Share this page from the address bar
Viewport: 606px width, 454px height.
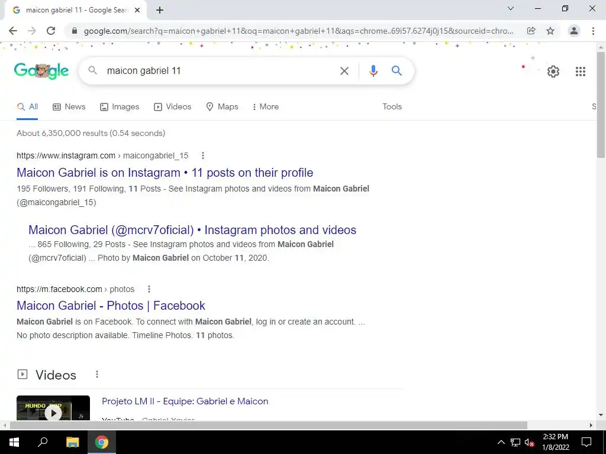531,31
